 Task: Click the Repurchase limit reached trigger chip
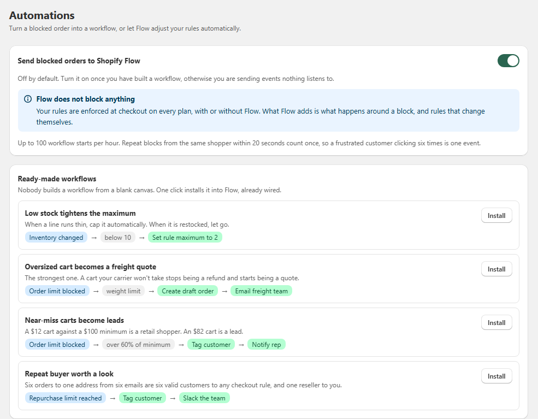[65, 398]
